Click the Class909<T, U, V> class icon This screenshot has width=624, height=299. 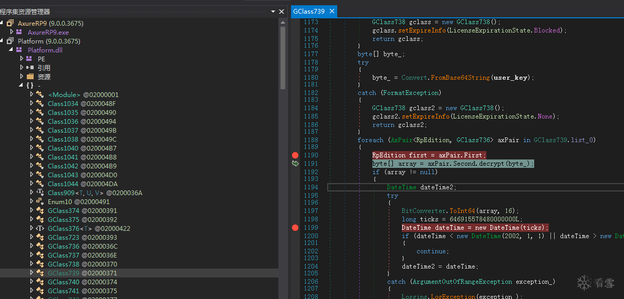coord(39,193)
